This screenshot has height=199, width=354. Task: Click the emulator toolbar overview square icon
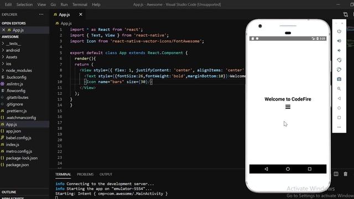click(x=339, y=118)
